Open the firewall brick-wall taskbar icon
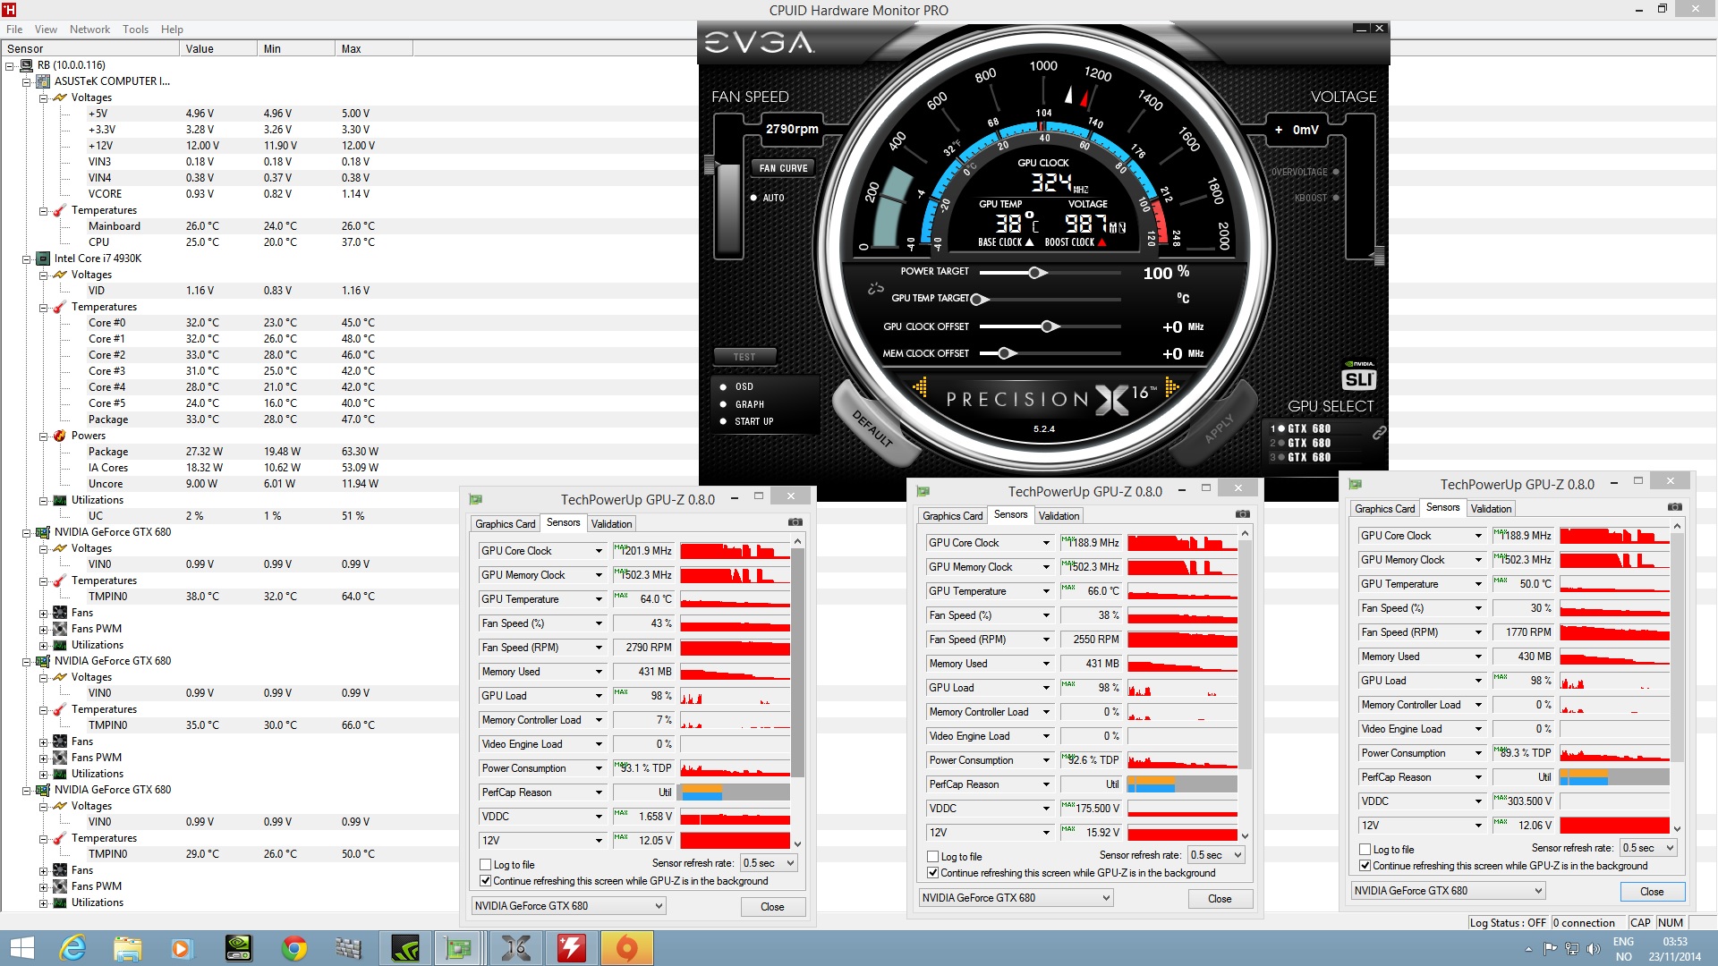1718x966 pixels. click(x=348, y=948)
